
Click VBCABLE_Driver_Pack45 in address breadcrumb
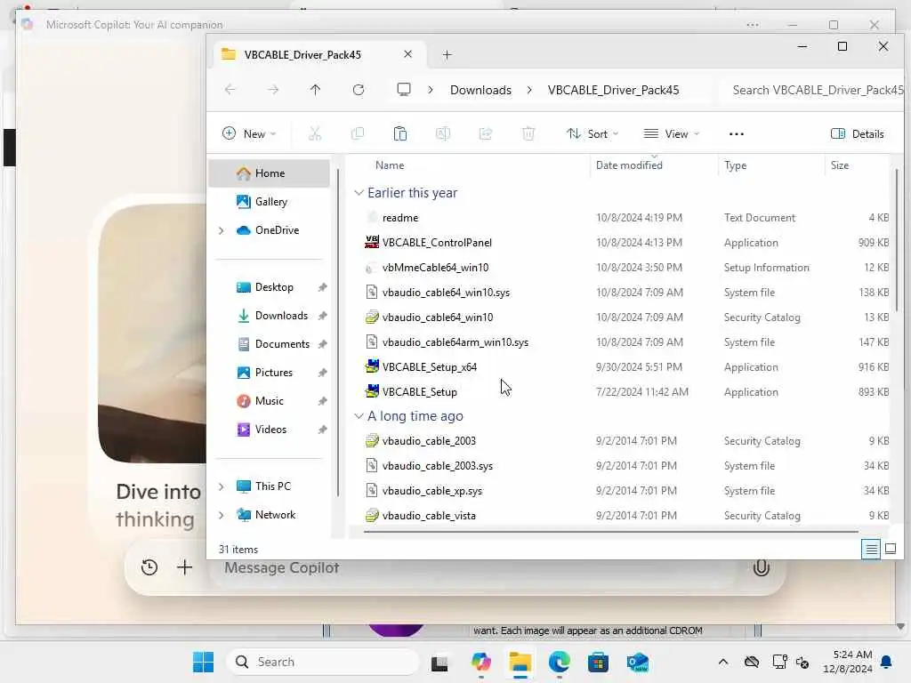(613, 90)
